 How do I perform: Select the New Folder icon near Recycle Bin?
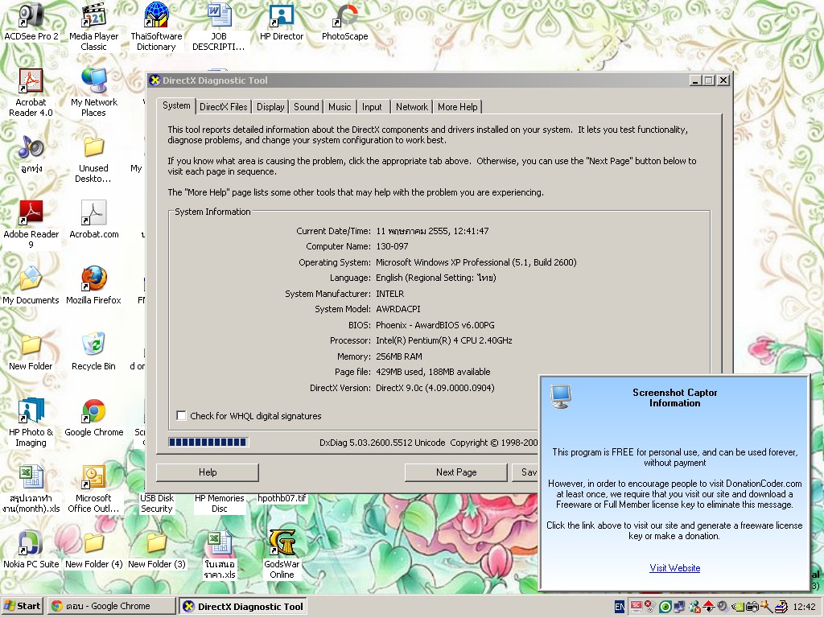31,352
